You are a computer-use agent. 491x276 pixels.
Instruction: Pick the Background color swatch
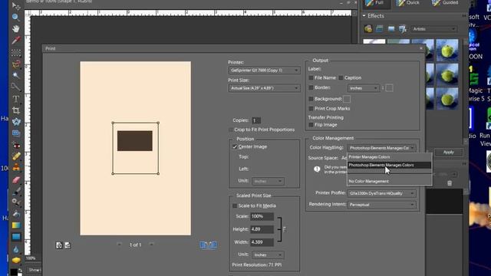point(347,99)
